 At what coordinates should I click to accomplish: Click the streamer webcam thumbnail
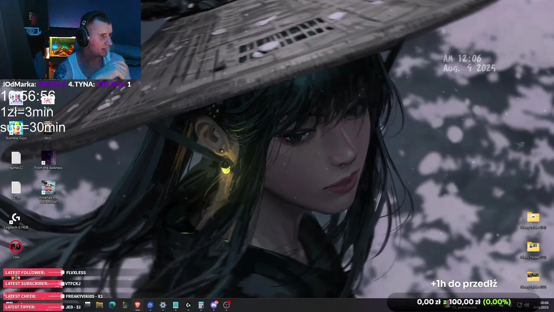70,40
